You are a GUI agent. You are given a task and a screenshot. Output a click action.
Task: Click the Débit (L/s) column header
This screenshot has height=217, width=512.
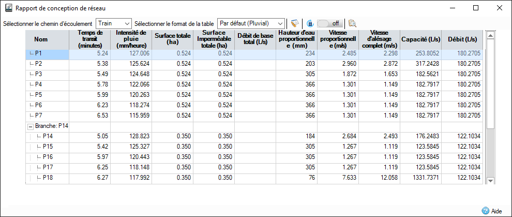[462, 39]
